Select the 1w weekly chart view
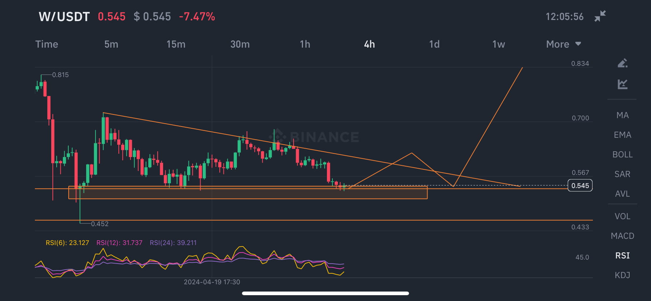This screenshot has width=651, height=301. pos(499,44)
